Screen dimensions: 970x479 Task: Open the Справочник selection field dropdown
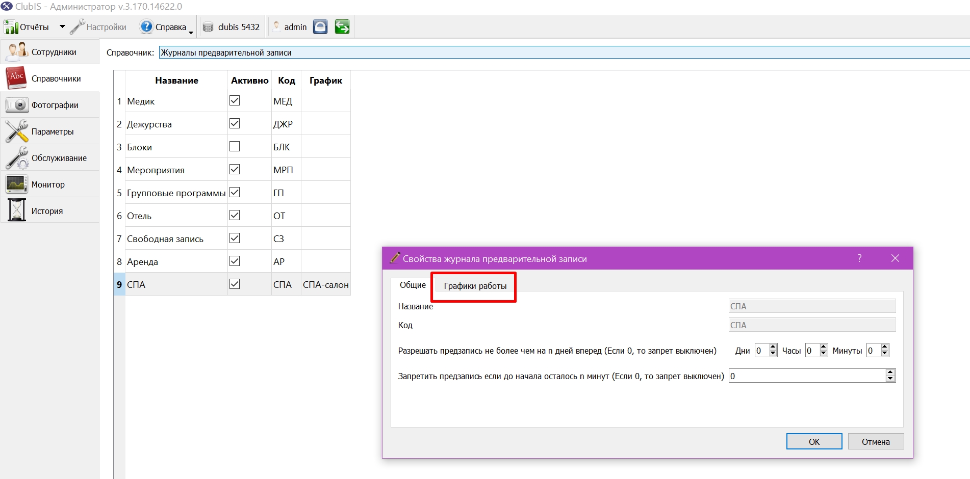(x=564, y=52)
